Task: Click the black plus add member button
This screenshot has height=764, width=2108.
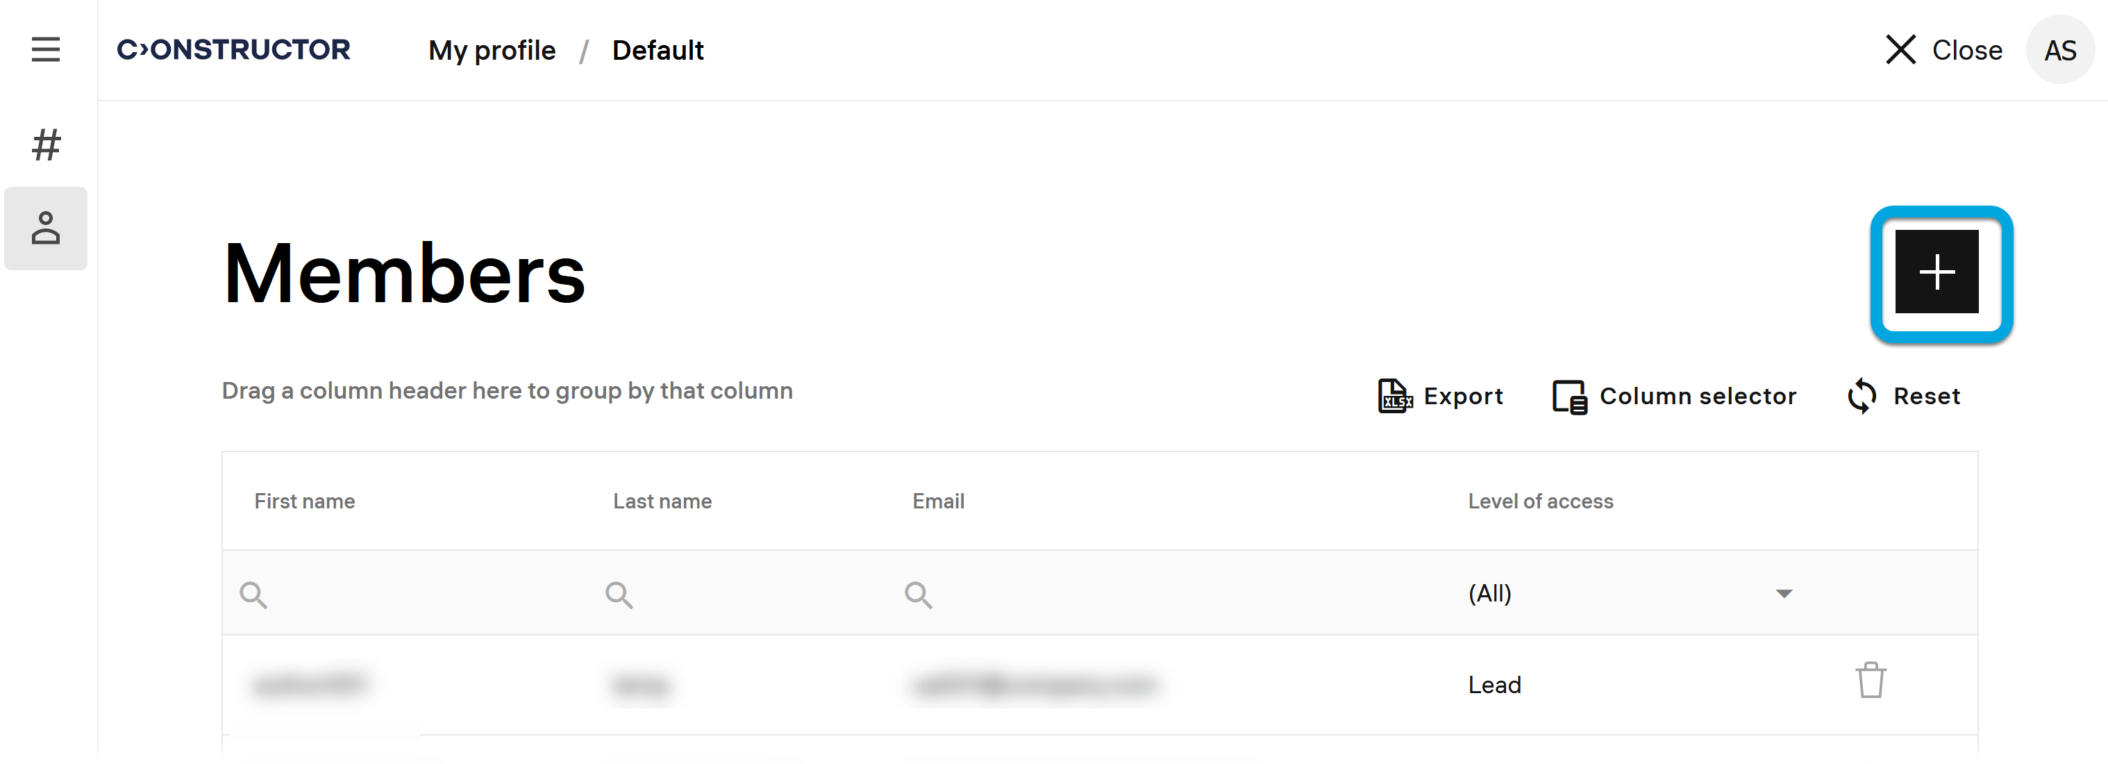Action: click(1936, 272)
